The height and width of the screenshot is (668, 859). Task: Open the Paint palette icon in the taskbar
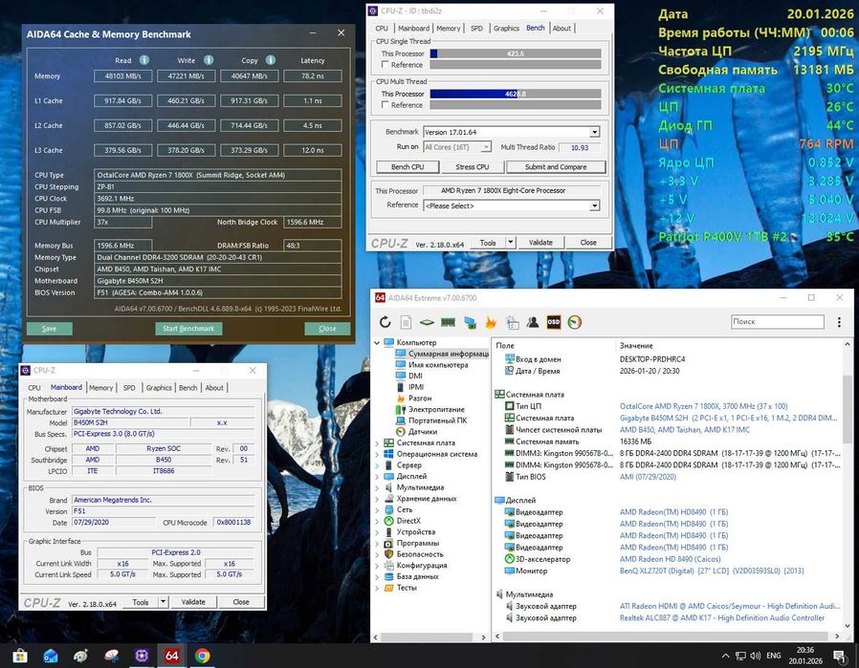(x=80, y=656)
